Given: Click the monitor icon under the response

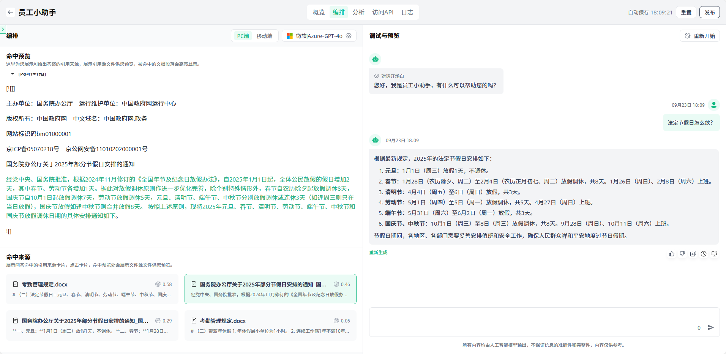Looking at the screenshot, I should (x=714, y=254).
